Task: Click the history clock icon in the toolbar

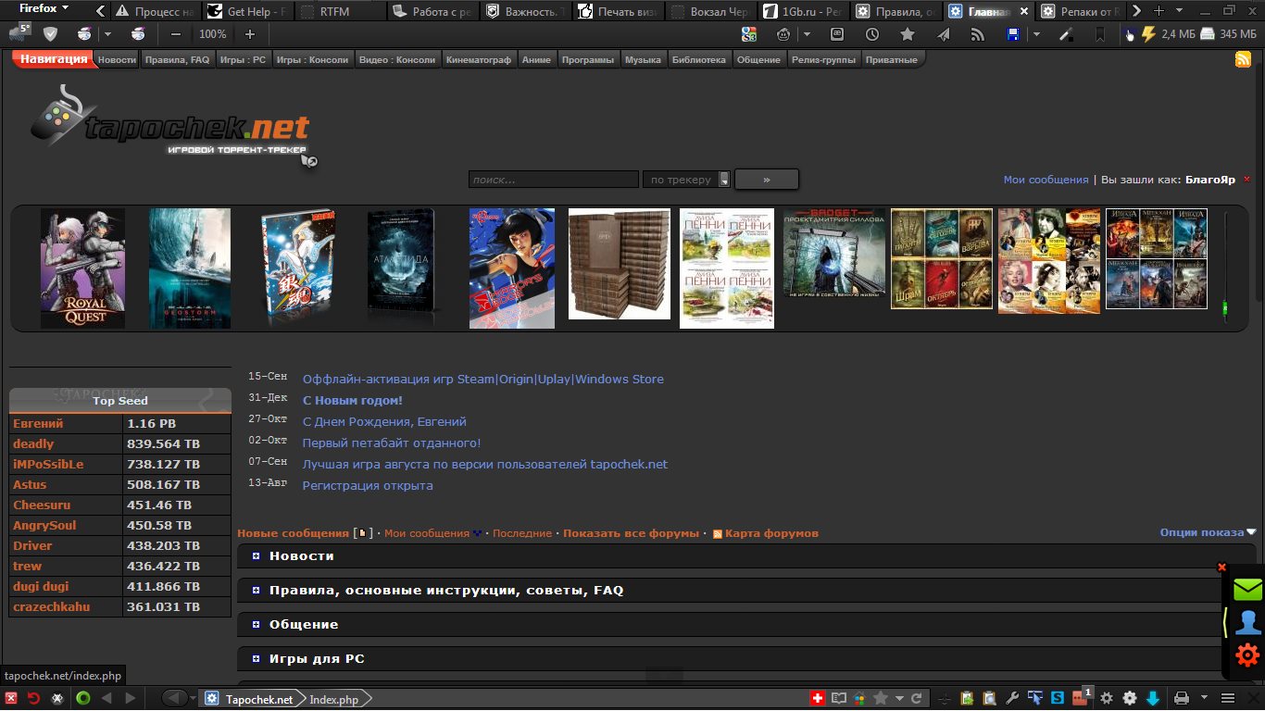Action: click(x=871, y=34)
